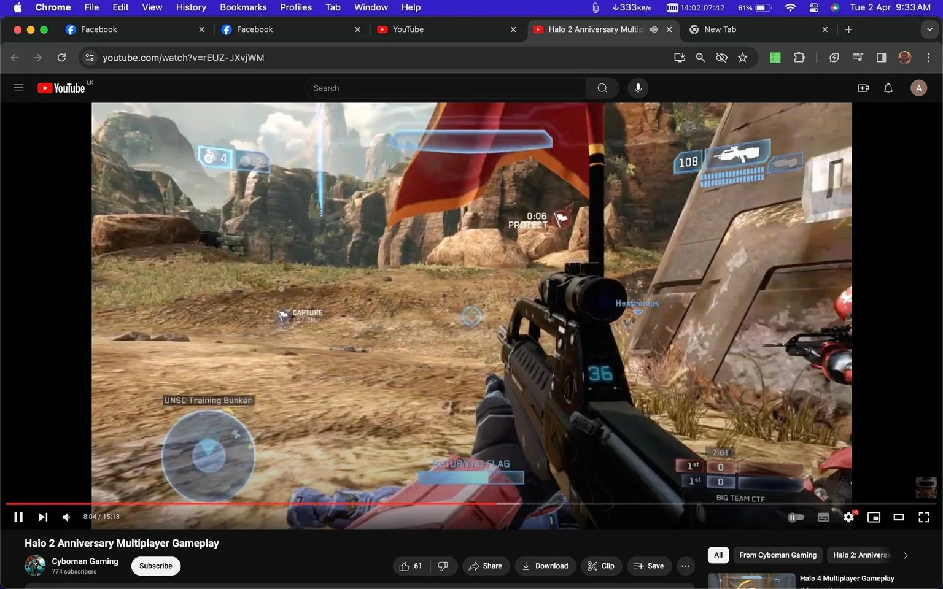Open Chrome profile avatar
This screenshot has height=589, width=943.
tap(904, 57)
